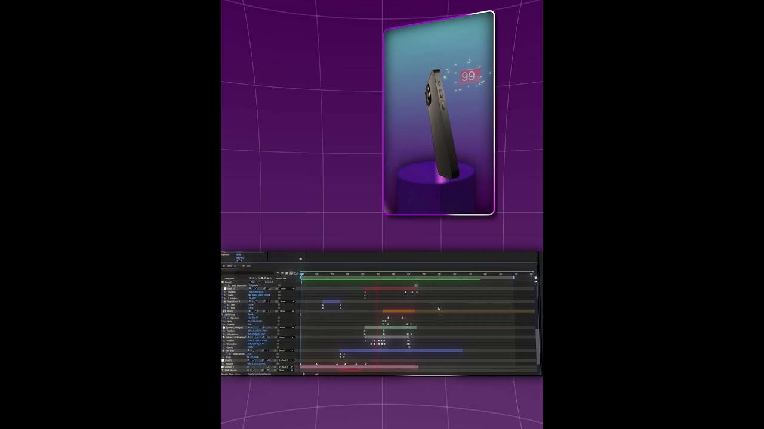Click the frame blending timeline switch
764x429 pixels.
[x=287, y=273]
